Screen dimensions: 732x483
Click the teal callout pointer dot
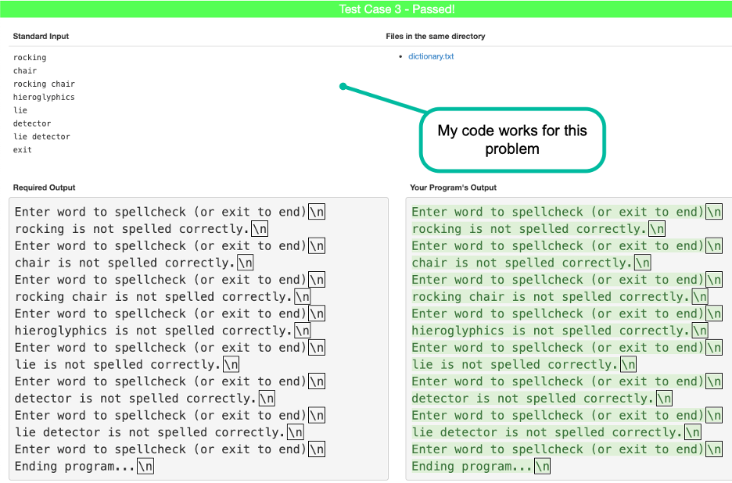[x=342, y=86]
